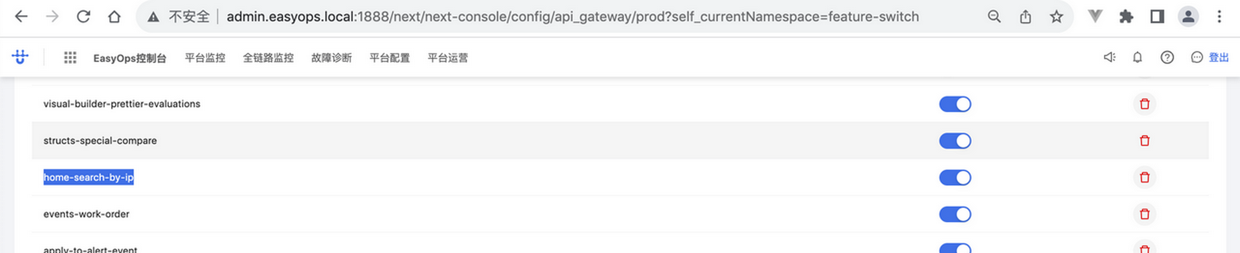Toggle the home-search-by-ip switch

[x=955, y=178]
